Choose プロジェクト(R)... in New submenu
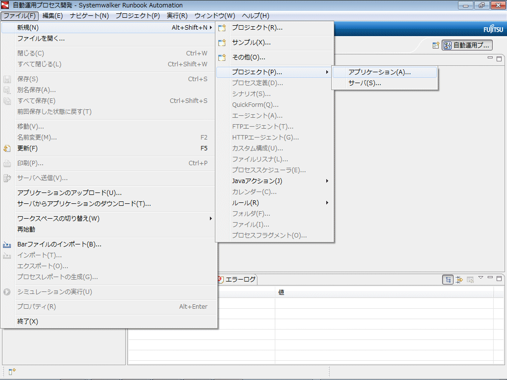The height and width of the screenshot is (380, 507). point(274,28)
